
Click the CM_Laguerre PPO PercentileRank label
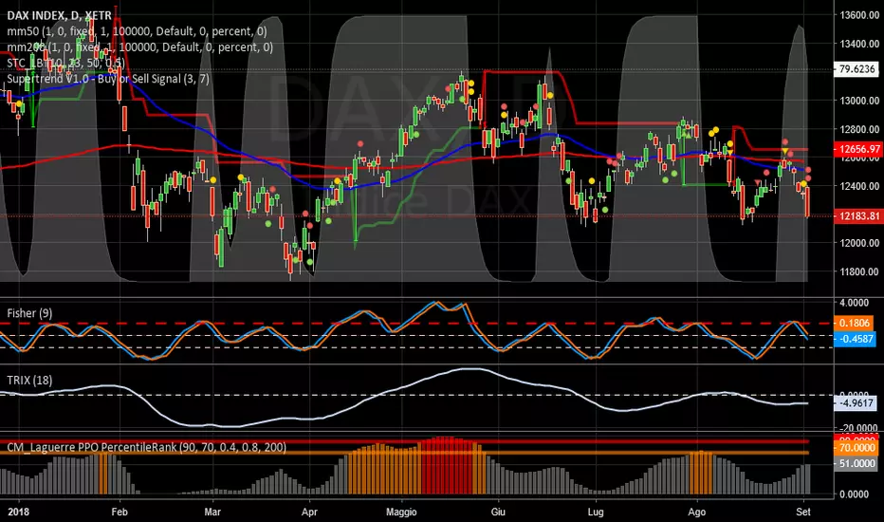tap(147, 448)
